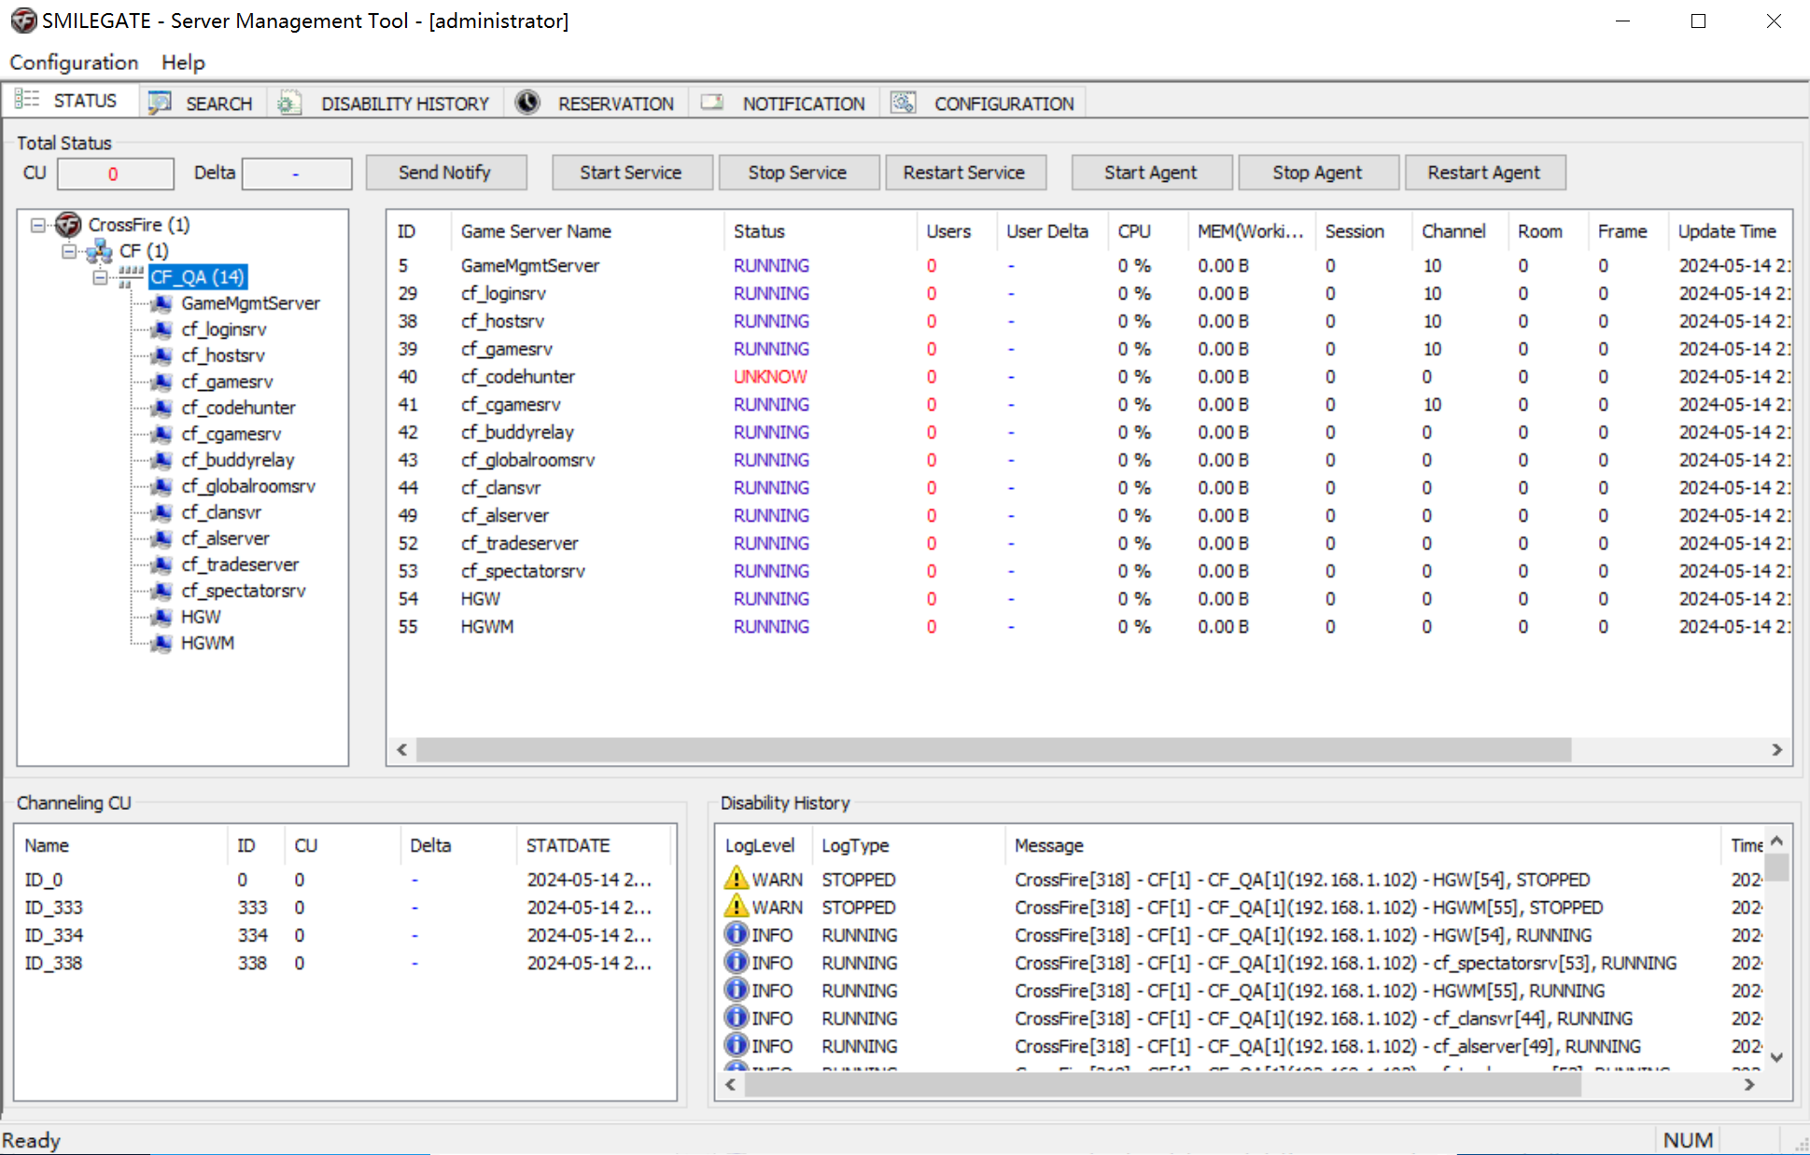Select the HGWM[55], STOPPED log message
The height and width of the screenshot is (1155, 1810).
point(1309,908)
